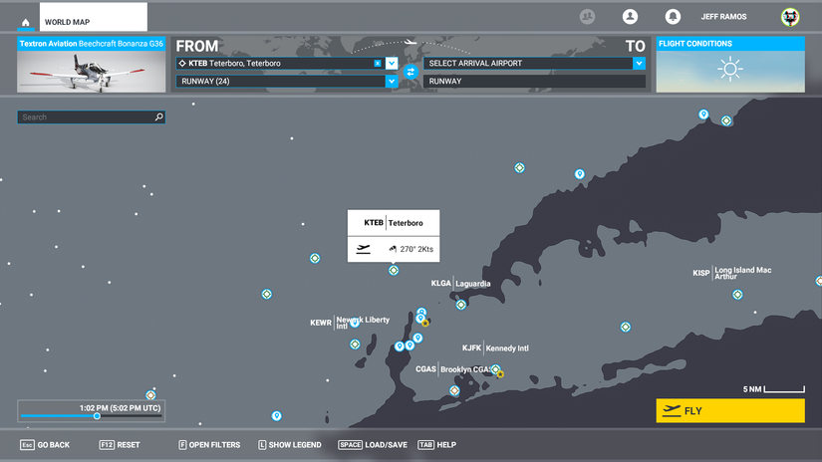The image size is (822, 462).
Task: Clear the KTEB departure airport selection
Action: (378, 63)
